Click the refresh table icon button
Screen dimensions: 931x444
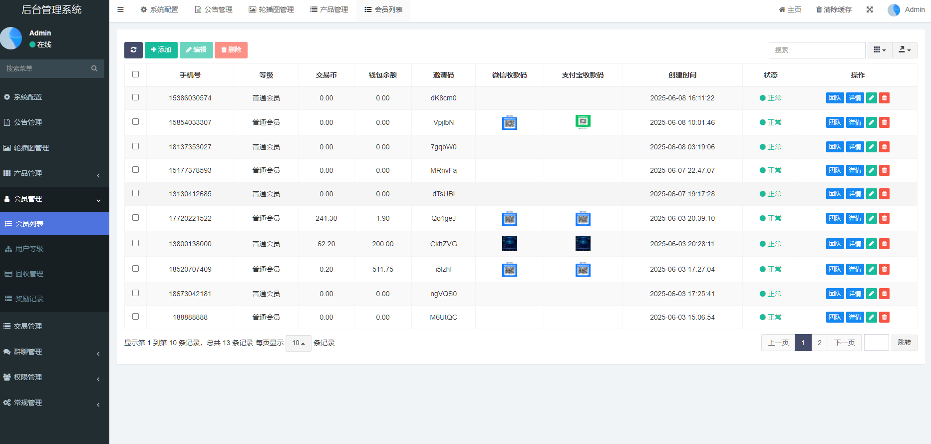pos(133,50)
